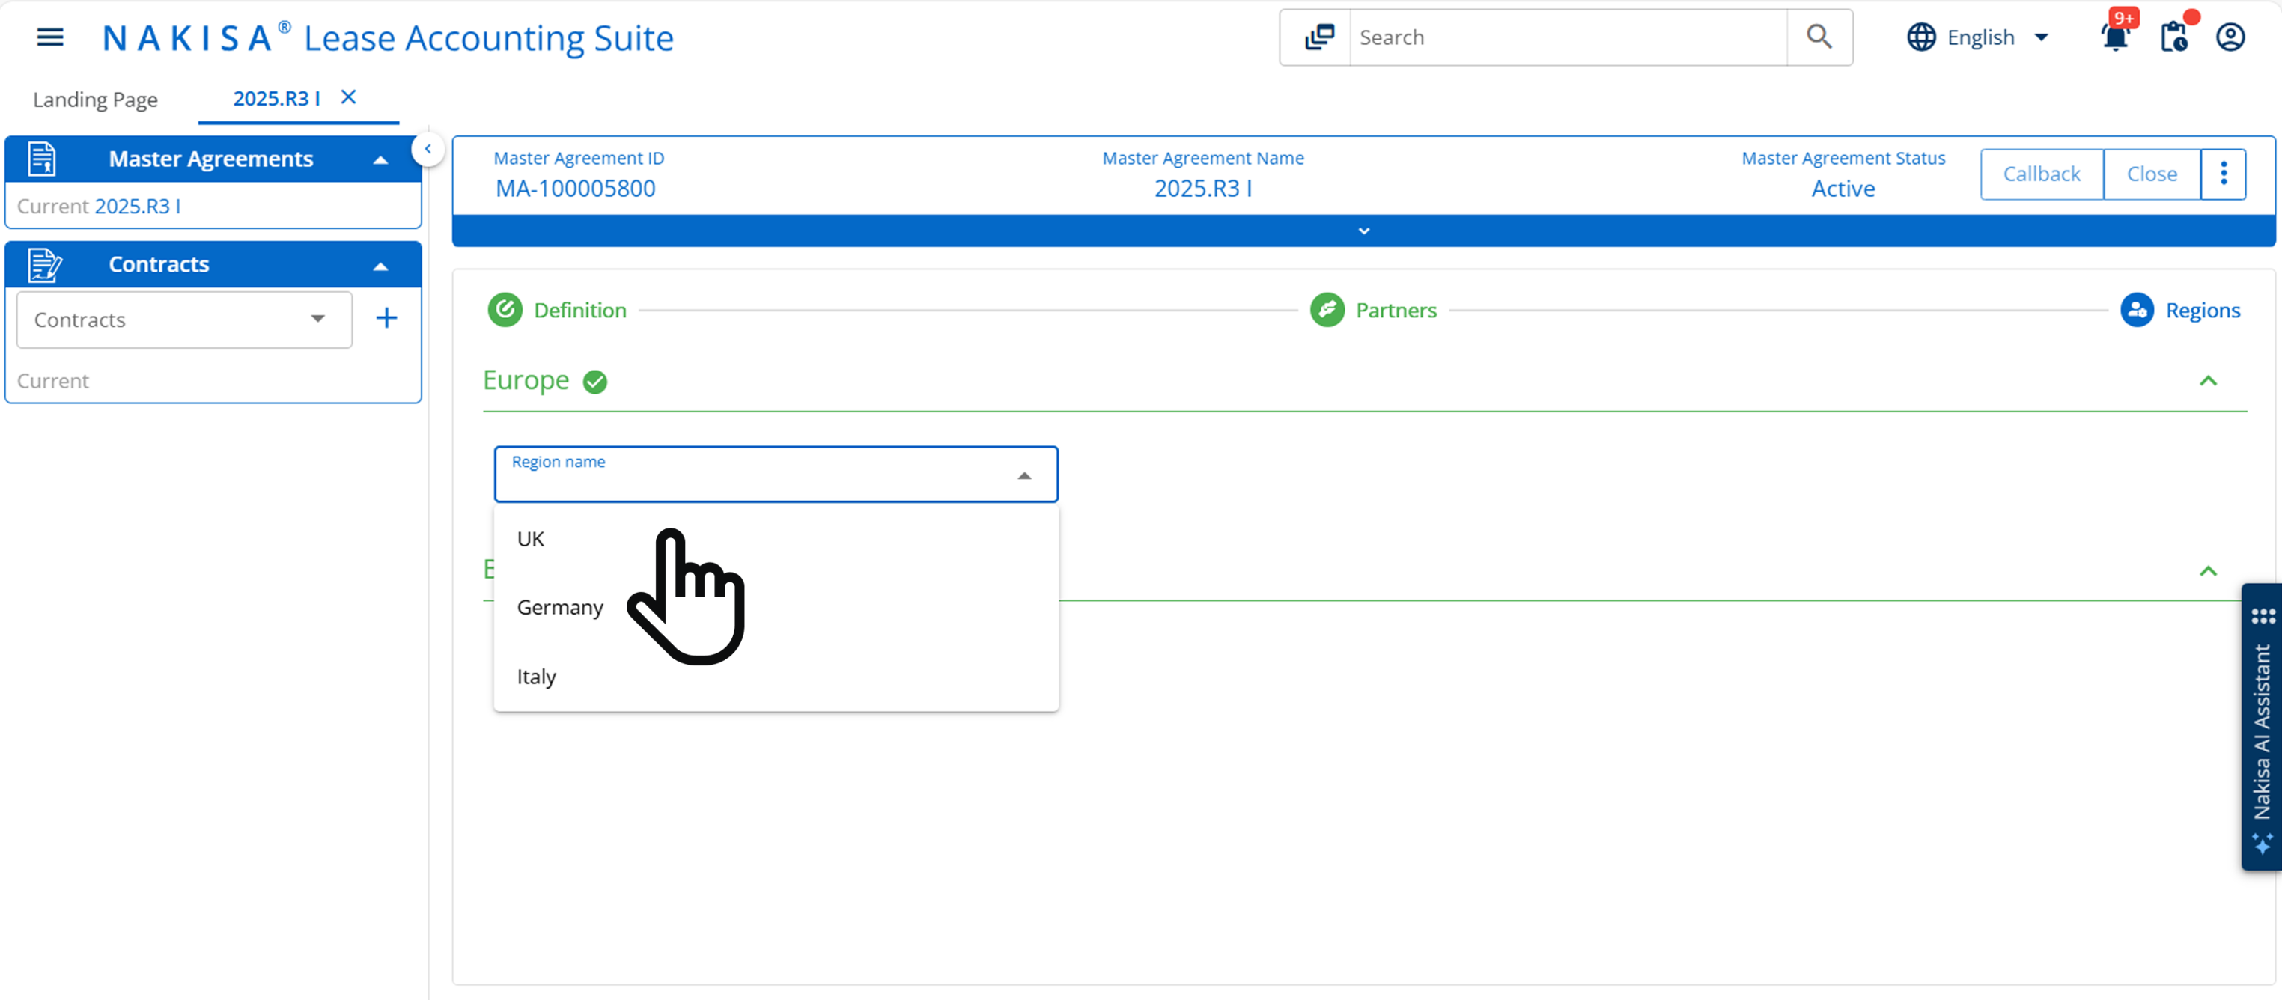This screenshot has height=1000, width=2282.
Task: Select Germany from the region list
Action: tap(560, 608)
